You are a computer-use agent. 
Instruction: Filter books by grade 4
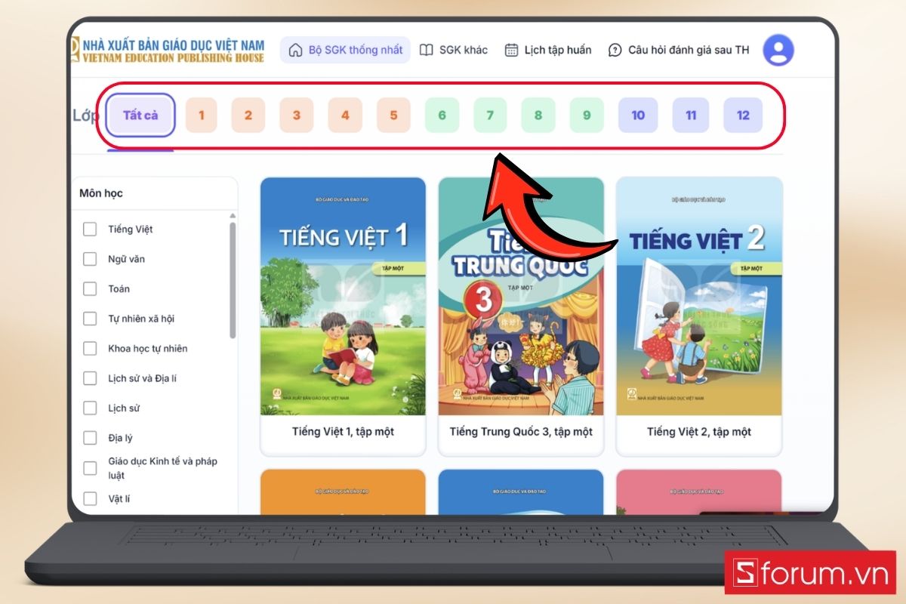pos(345,116)
